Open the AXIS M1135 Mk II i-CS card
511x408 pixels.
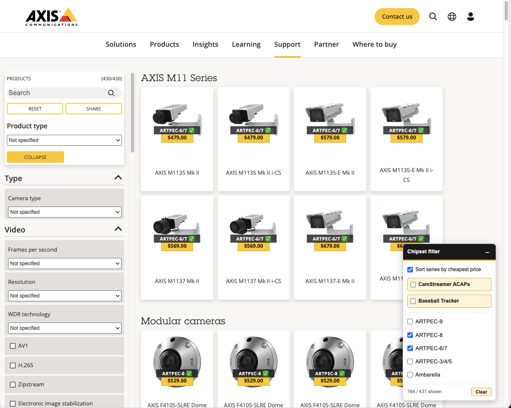[254, 139]
